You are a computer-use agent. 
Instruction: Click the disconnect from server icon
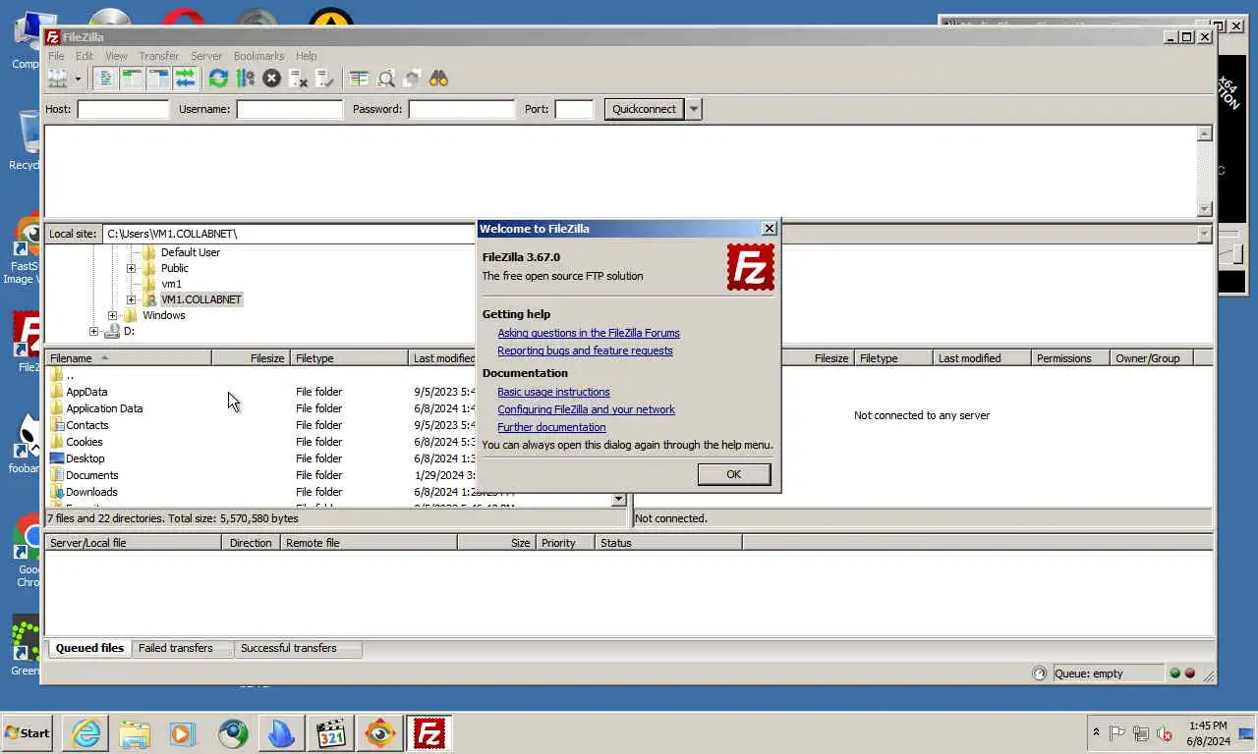coord(299,79)
